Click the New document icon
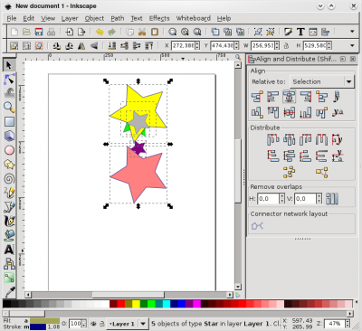 pyautogui.click(x=14, y=32)
